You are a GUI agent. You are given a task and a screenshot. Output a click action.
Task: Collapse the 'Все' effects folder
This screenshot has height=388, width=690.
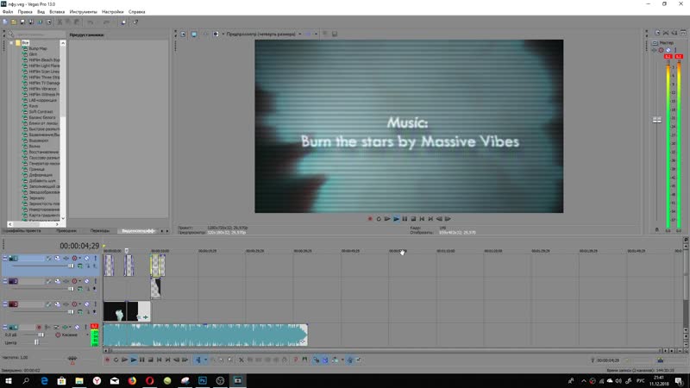coord(11,42)
